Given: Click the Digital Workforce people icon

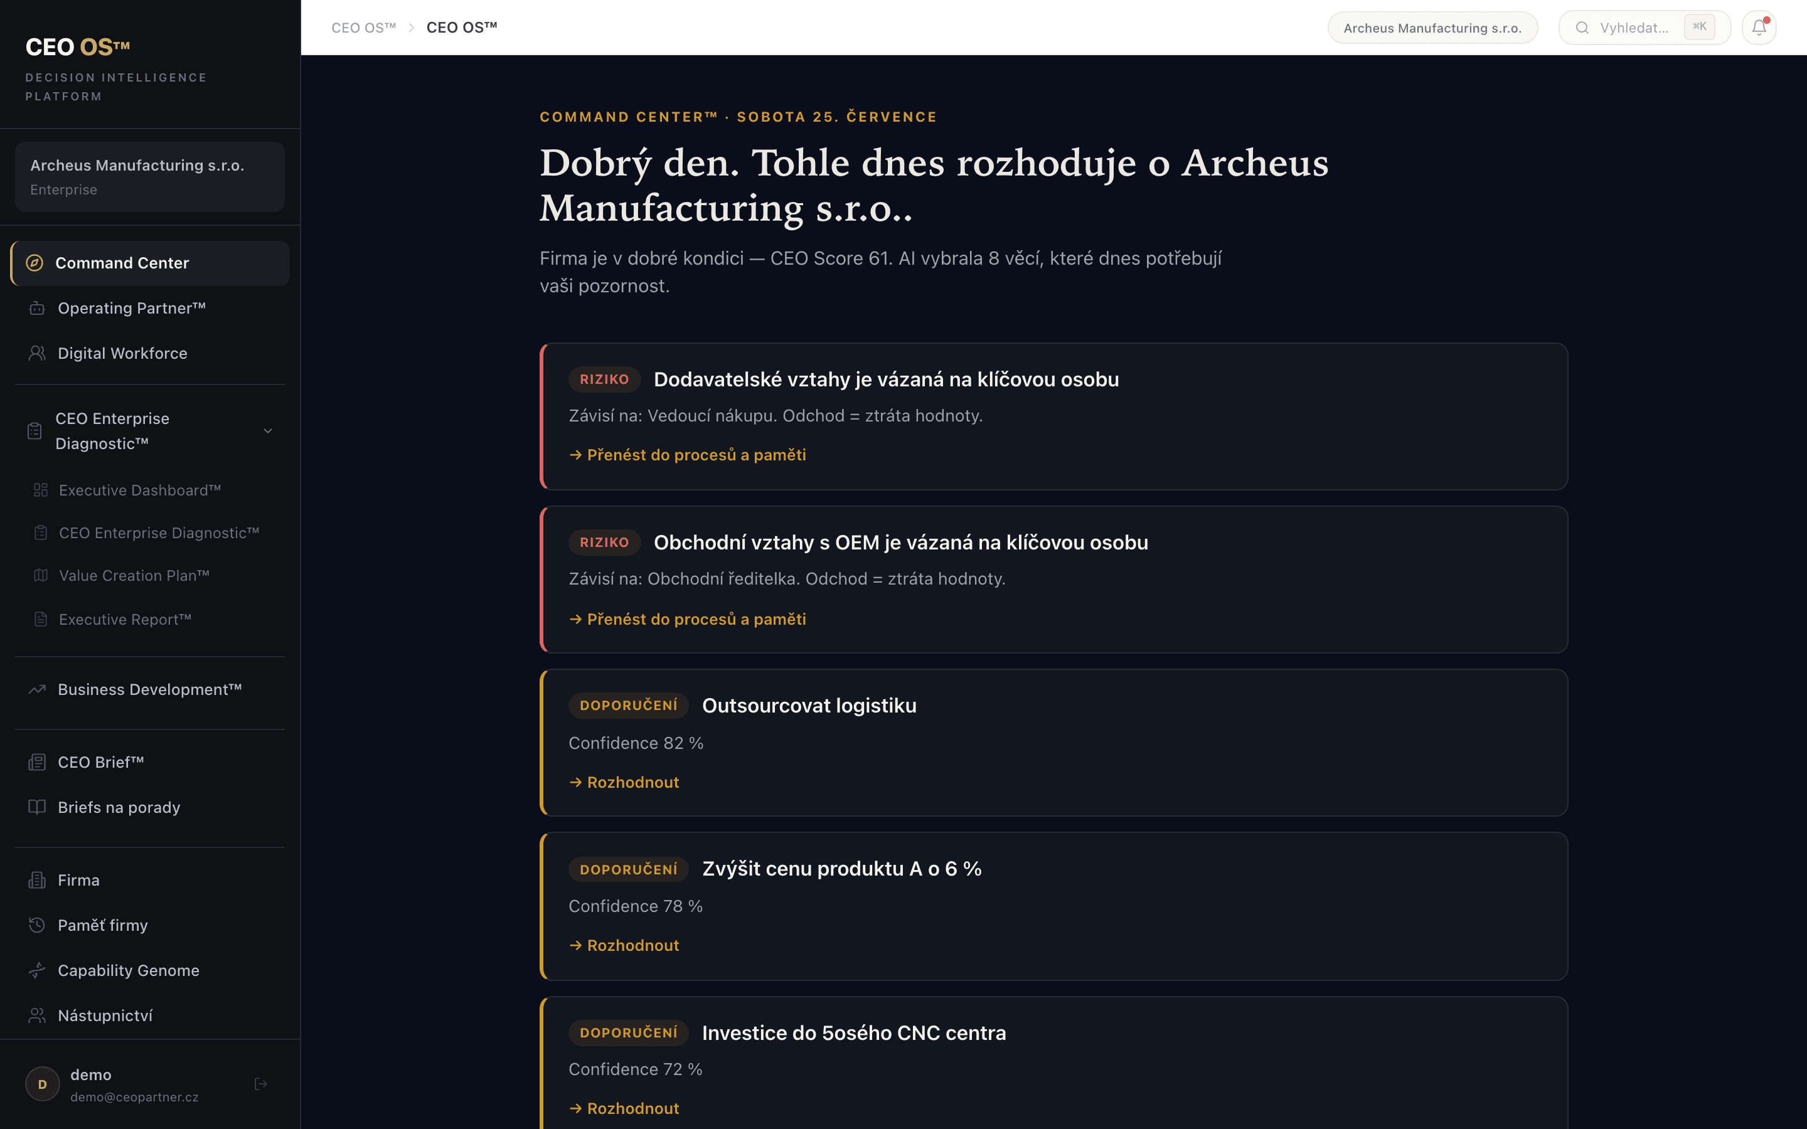Looking at the screenshot, I should [36, 353].
